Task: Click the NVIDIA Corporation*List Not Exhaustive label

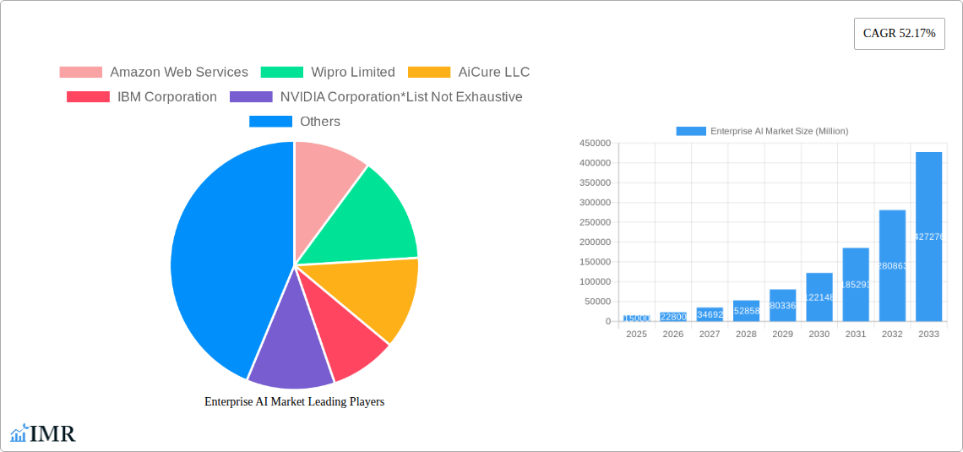Action: pyautogui.click(x=401, y=96)
